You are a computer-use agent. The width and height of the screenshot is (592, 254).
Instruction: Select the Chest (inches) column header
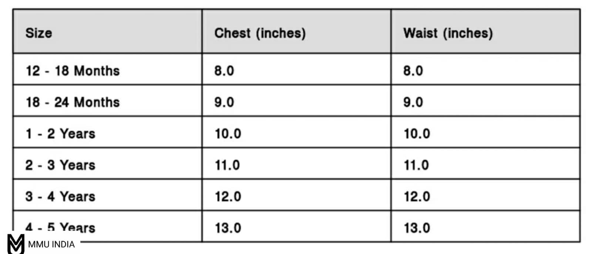pos(260,33)
